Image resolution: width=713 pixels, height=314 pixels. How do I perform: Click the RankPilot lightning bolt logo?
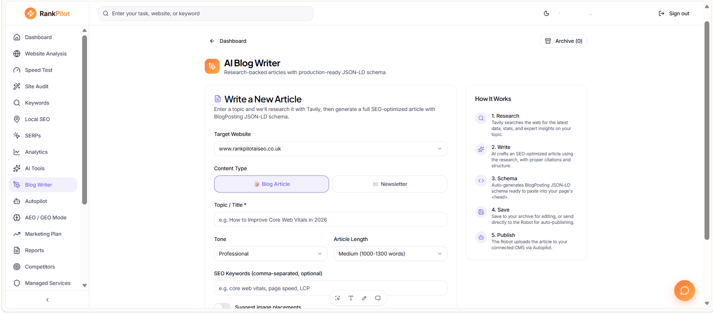coord(31,13)
